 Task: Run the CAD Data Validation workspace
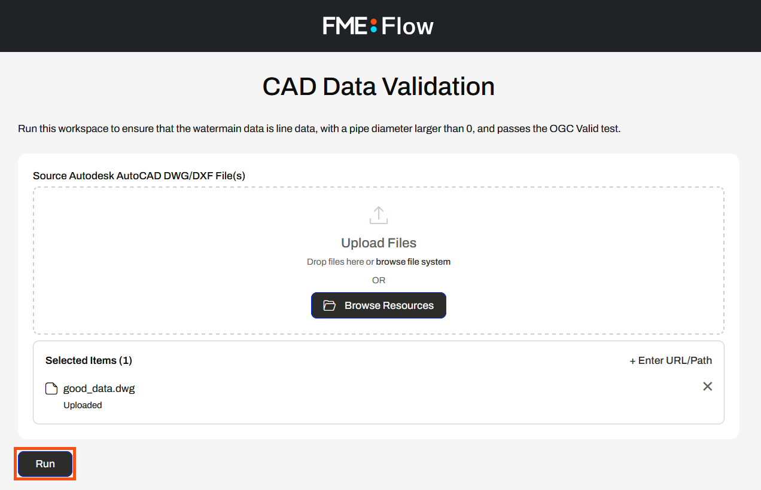[45, 464]
